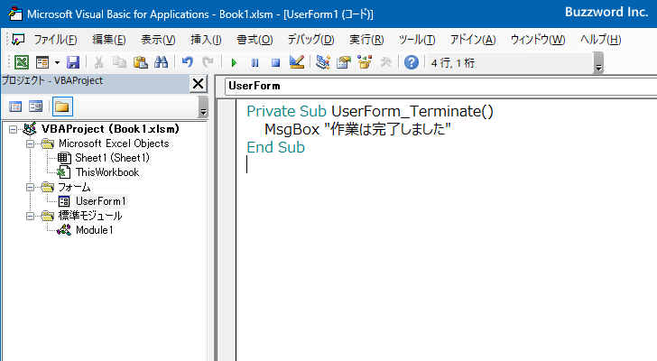Image resolution: width=657 pixels, height=361 pixels.
Task: Collapse the 標準モジュール folder
Action: click(x=30, y=216)
